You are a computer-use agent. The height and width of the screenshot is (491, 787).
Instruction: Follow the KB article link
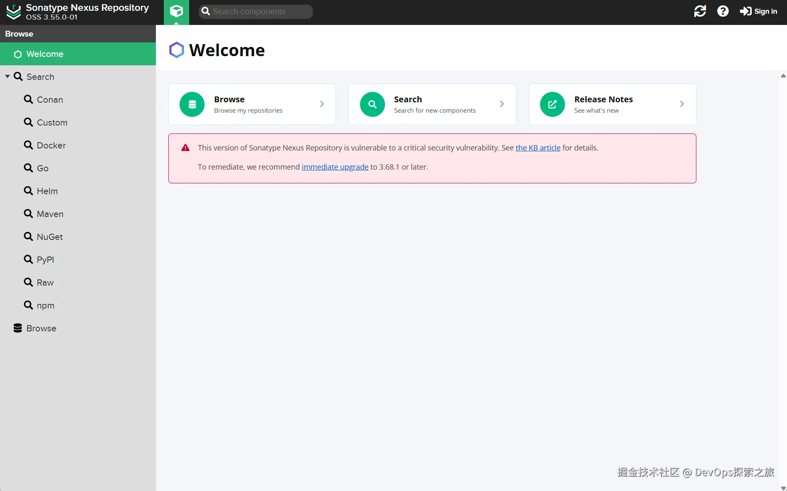(538, 148)
